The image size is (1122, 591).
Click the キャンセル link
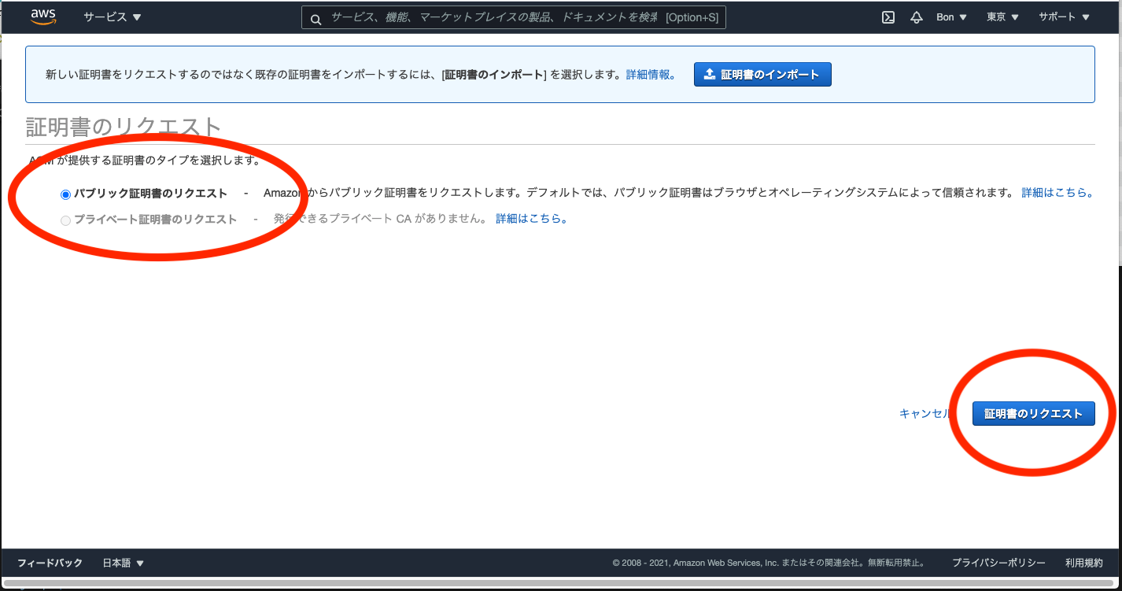(925, 412)
